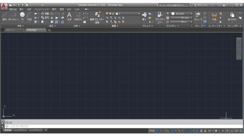The width and height of the screenshot is (244, 136).
Task: Toggle snap mode in status bar
Action: pos(161,131)
